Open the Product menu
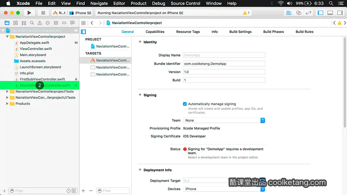 [139, 3]
